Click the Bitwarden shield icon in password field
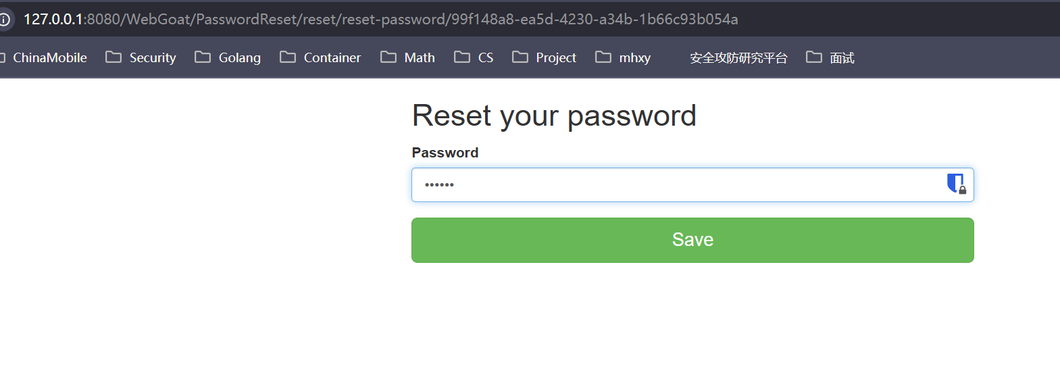Viewport: 1060px width, 373px height. (956, 183)
